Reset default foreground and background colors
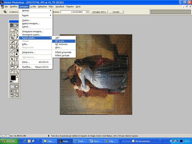 [x=11, y=82]
